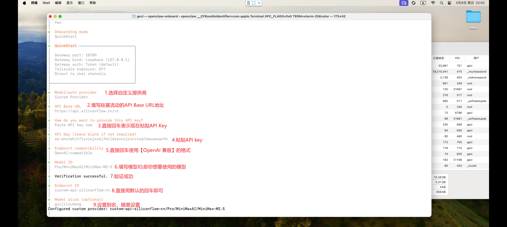The height and width of the screenshot is (227, 507).
Task: Select the root row with PID 31687
Action: click(460, 89)
